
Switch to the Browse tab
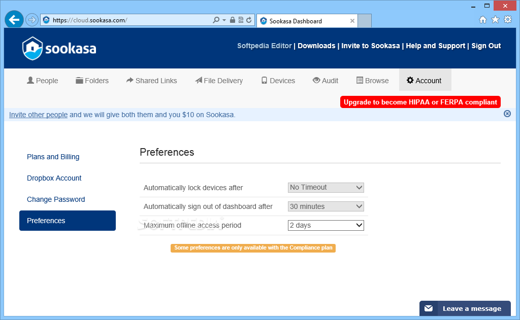point(372,81)
